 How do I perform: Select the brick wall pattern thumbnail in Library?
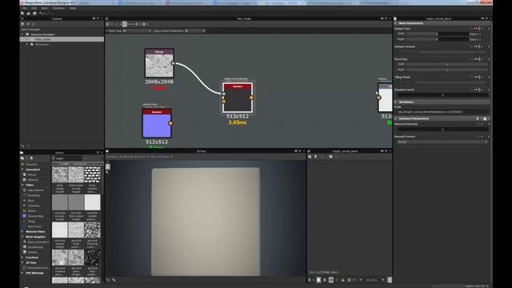point(93,174)
